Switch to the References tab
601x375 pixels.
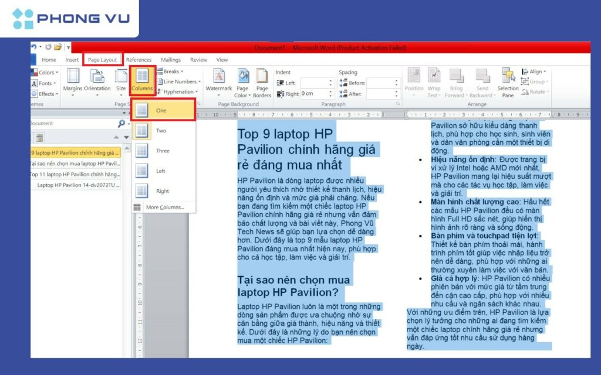click(139, 60)
